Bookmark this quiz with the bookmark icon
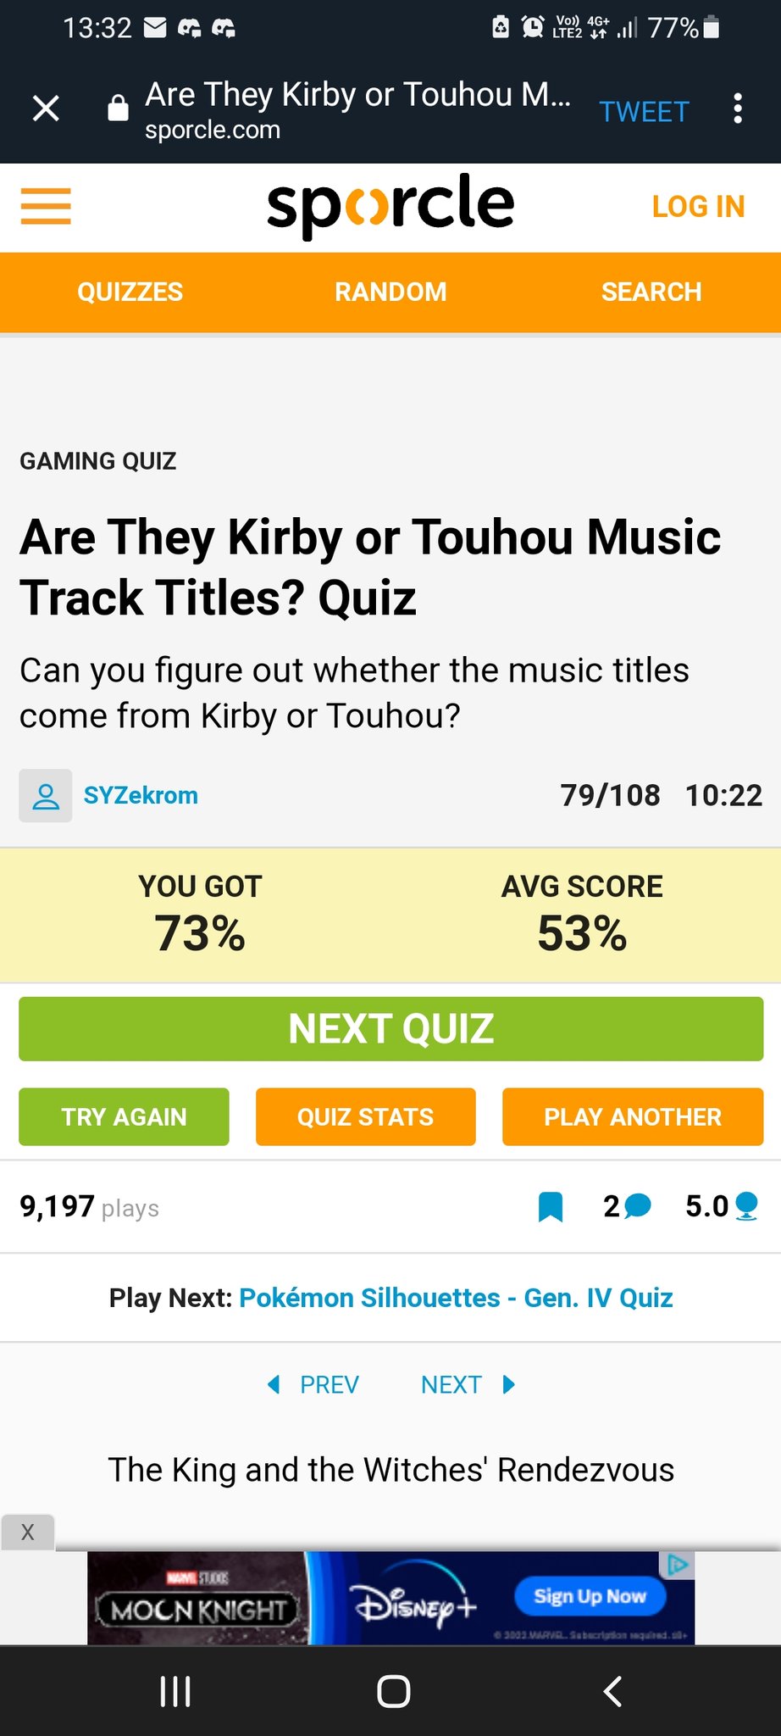Viewport: 781px width, 1736px height. click(x=551, y=1206)
